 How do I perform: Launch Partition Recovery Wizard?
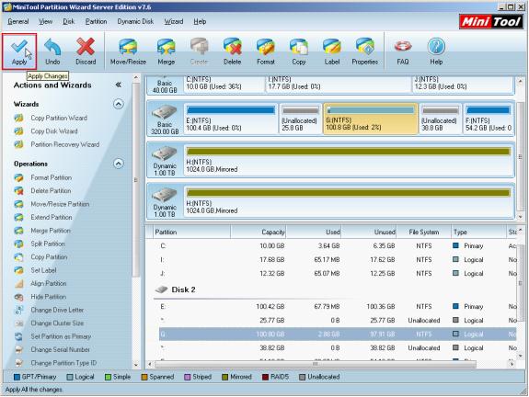[64, 144]
